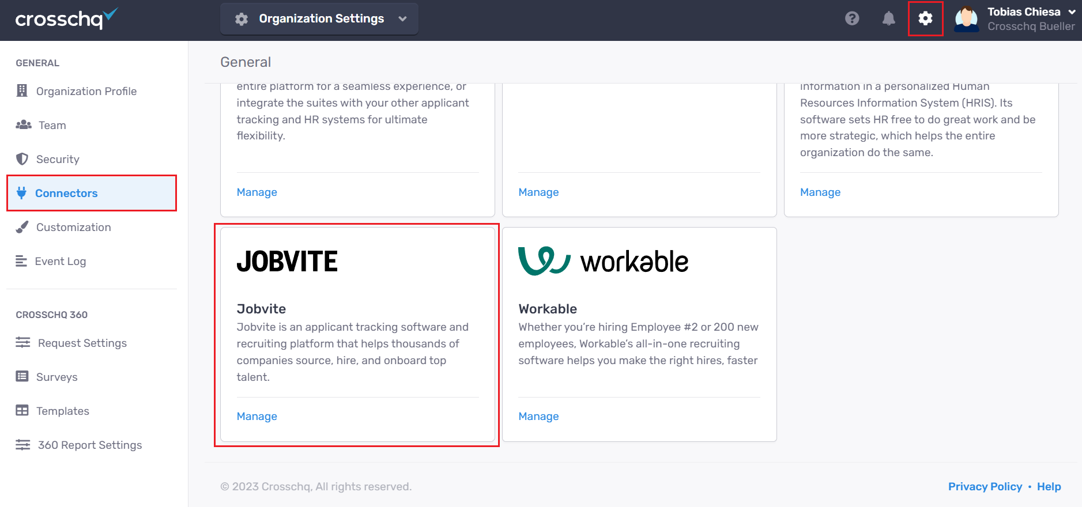
Task: Click the Crosschq logo
Action: coord(66,18)
